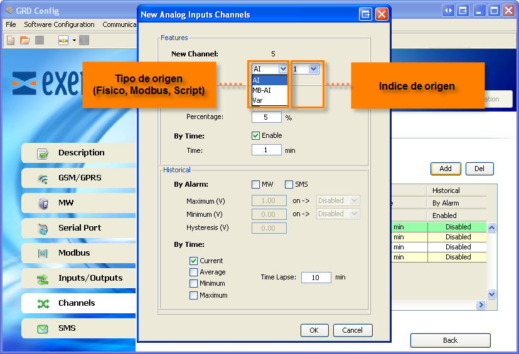The height and width of the screenshot is (354, 519).
Task: Open the File menu
Action: pyautogui.click(x=11, y=24)
